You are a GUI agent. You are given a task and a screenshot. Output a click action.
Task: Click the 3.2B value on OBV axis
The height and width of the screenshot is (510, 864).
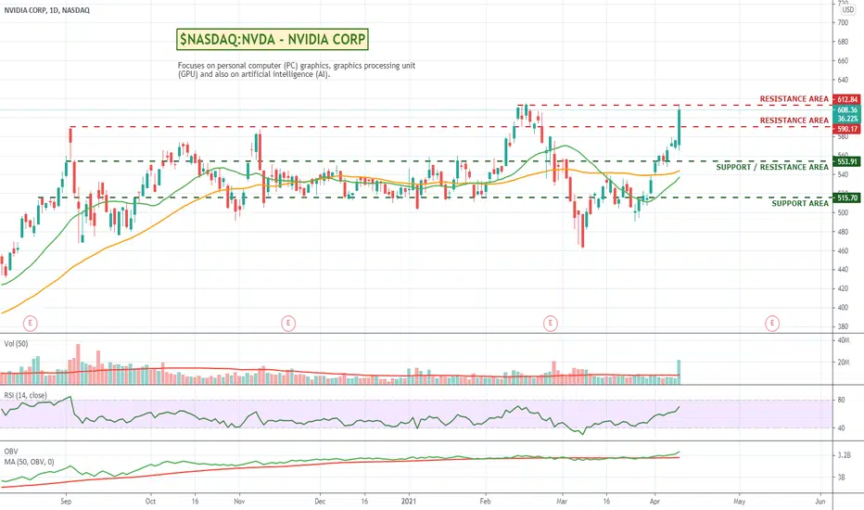[x=844, y=455]
